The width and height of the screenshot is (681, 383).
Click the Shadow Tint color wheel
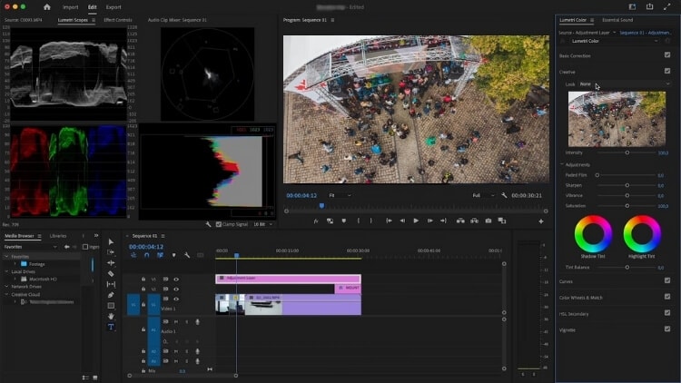click(593, 233)
